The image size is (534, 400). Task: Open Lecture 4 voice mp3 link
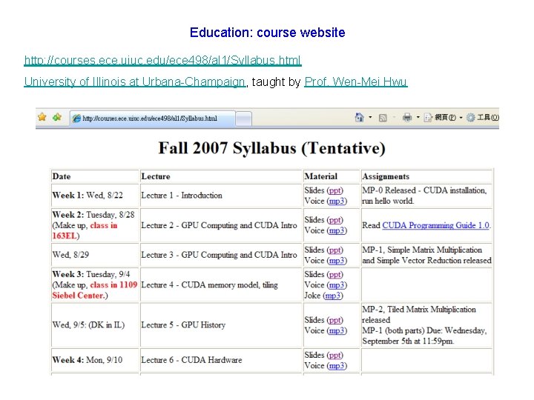[337, 285]
